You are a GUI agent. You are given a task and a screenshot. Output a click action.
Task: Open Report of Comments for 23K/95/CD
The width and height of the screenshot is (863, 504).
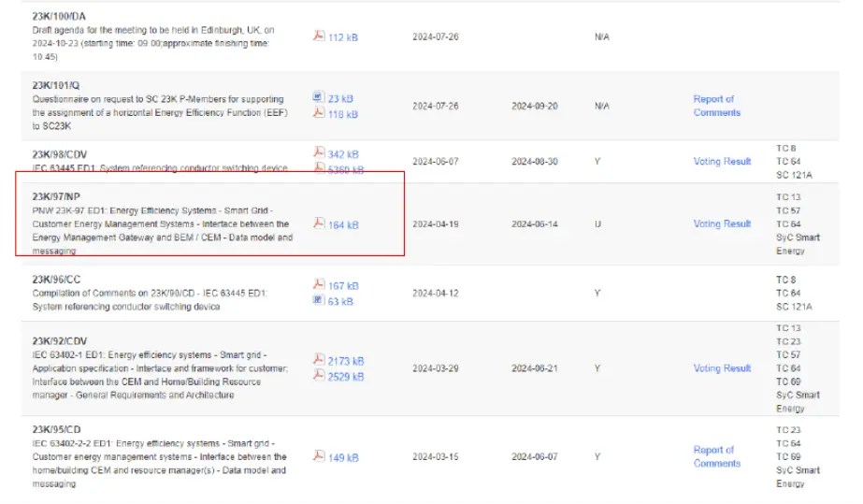[716, 456]
